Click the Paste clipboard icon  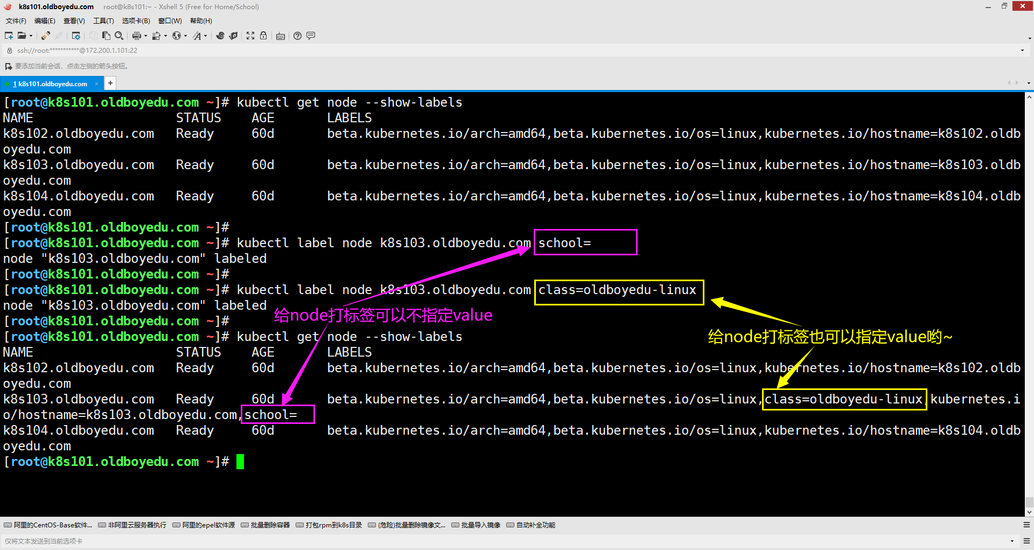[x=106, y=36]
